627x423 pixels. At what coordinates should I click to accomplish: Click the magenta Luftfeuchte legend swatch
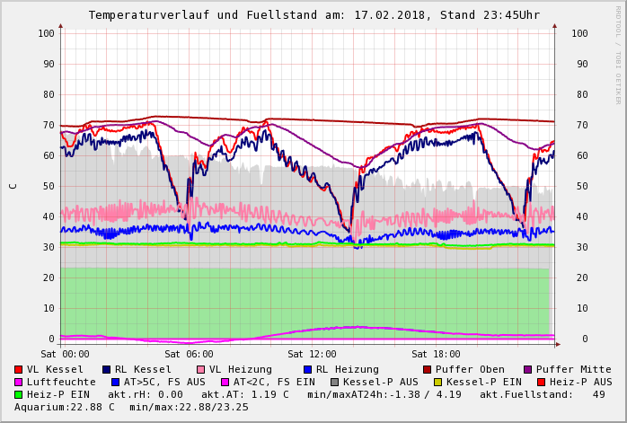[18, 382]
